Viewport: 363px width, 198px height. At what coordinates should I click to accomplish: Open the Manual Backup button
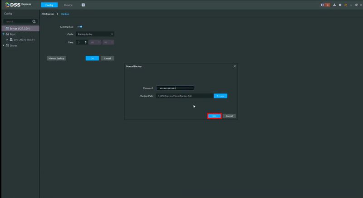point(56,59)
